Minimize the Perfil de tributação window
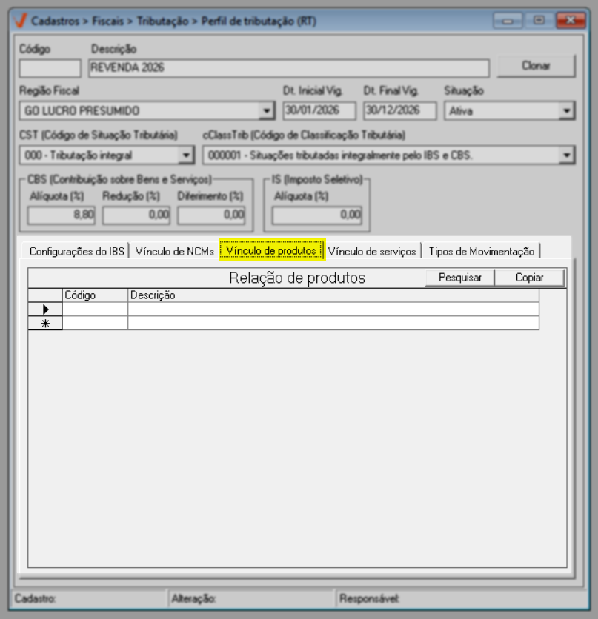The height and width of the screenshot is (619, 598). [x=508, y=21]
